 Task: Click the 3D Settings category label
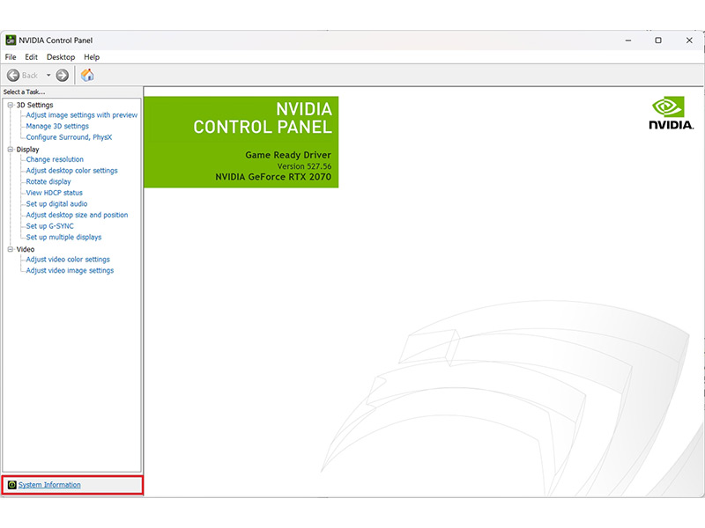click(x=34, y=105)
